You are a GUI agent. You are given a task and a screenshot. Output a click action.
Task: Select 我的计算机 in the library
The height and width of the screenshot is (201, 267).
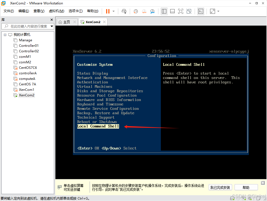point(22,35)
